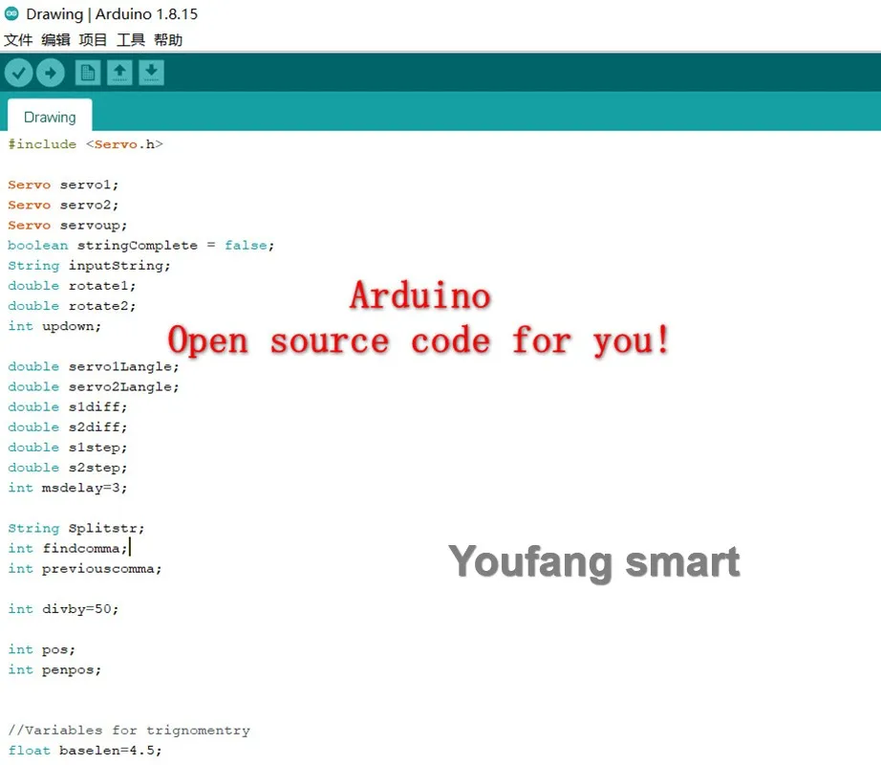Screen dimensions: 881x765
Task: Click the line 'double rotate1;'
Action: pos(72,286)
